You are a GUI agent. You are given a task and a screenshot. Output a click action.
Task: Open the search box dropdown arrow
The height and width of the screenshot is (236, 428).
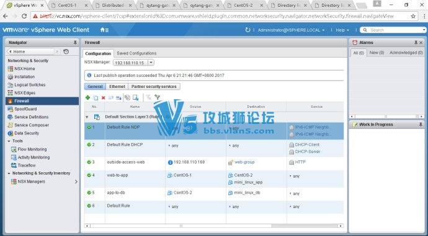tap(424, 30)
